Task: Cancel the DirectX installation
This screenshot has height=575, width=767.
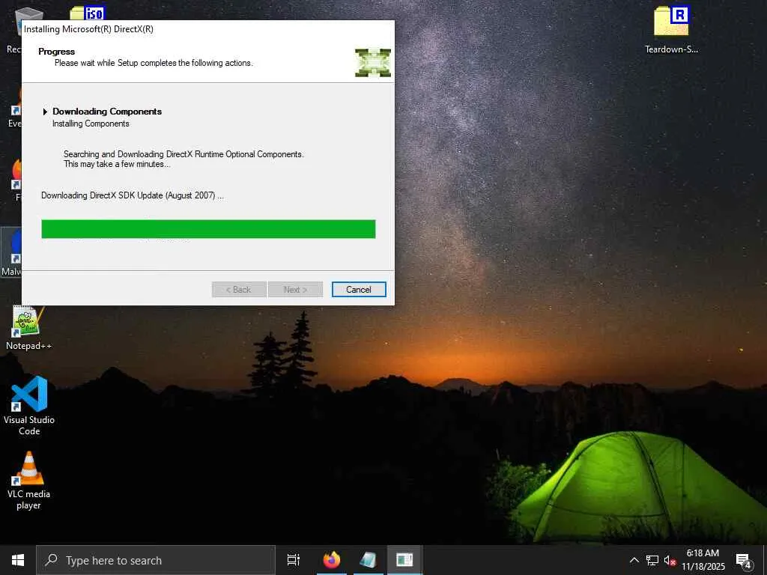Action: 359,290
